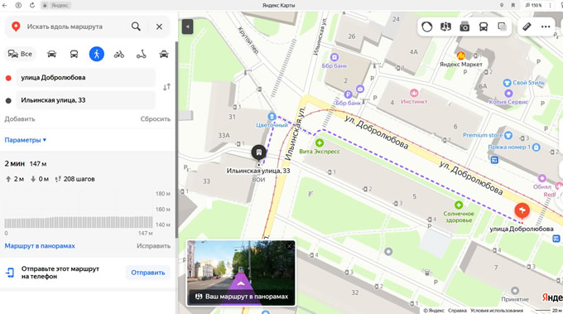Click the Отправить button
This screenshot has height=314, width=563.
pos(148,273)
